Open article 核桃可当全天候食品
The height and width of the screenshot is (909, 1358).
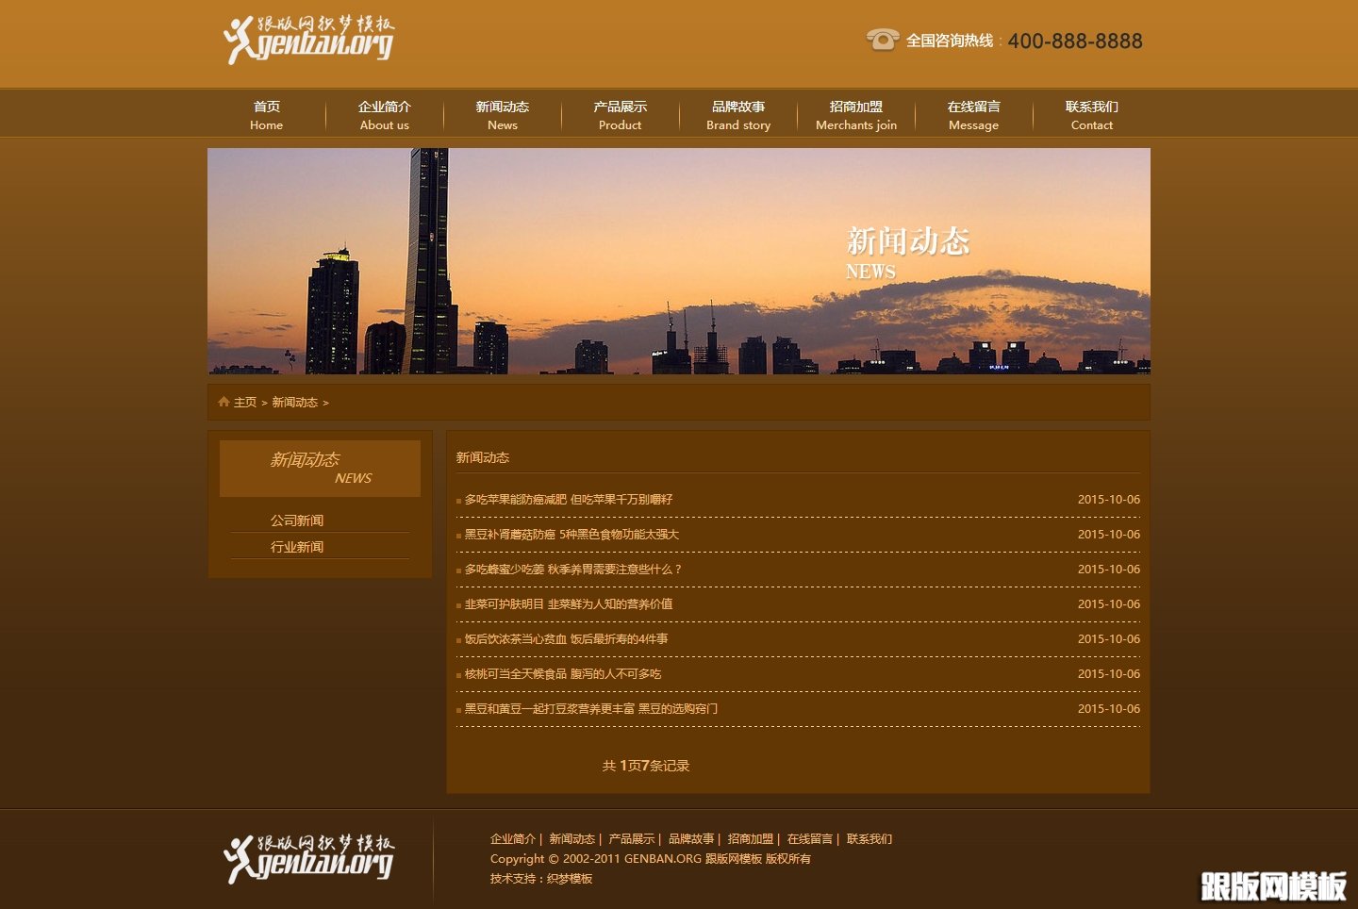[x=563, y=674]
